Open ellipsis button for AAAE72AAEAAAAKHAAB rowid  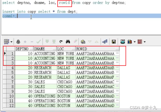click(x=117, y=72)
